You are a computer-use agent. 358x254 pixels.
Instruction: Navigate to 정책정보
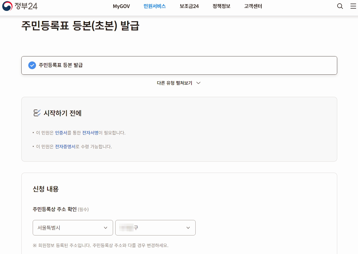pyautogui.click(x=221, y=6)
